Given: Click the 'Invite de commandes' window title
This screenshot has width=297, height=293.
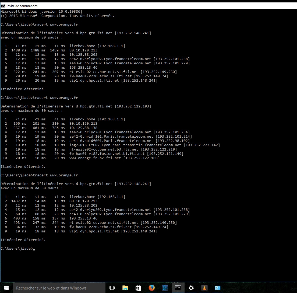Looking at the screenshot, I should [x=22, y=6].
